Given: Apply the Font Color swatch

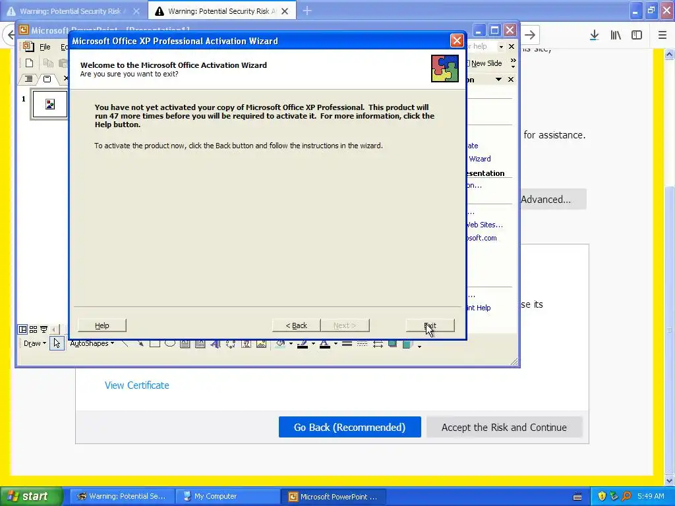Looking at the screenshot, I should [325, 343].
